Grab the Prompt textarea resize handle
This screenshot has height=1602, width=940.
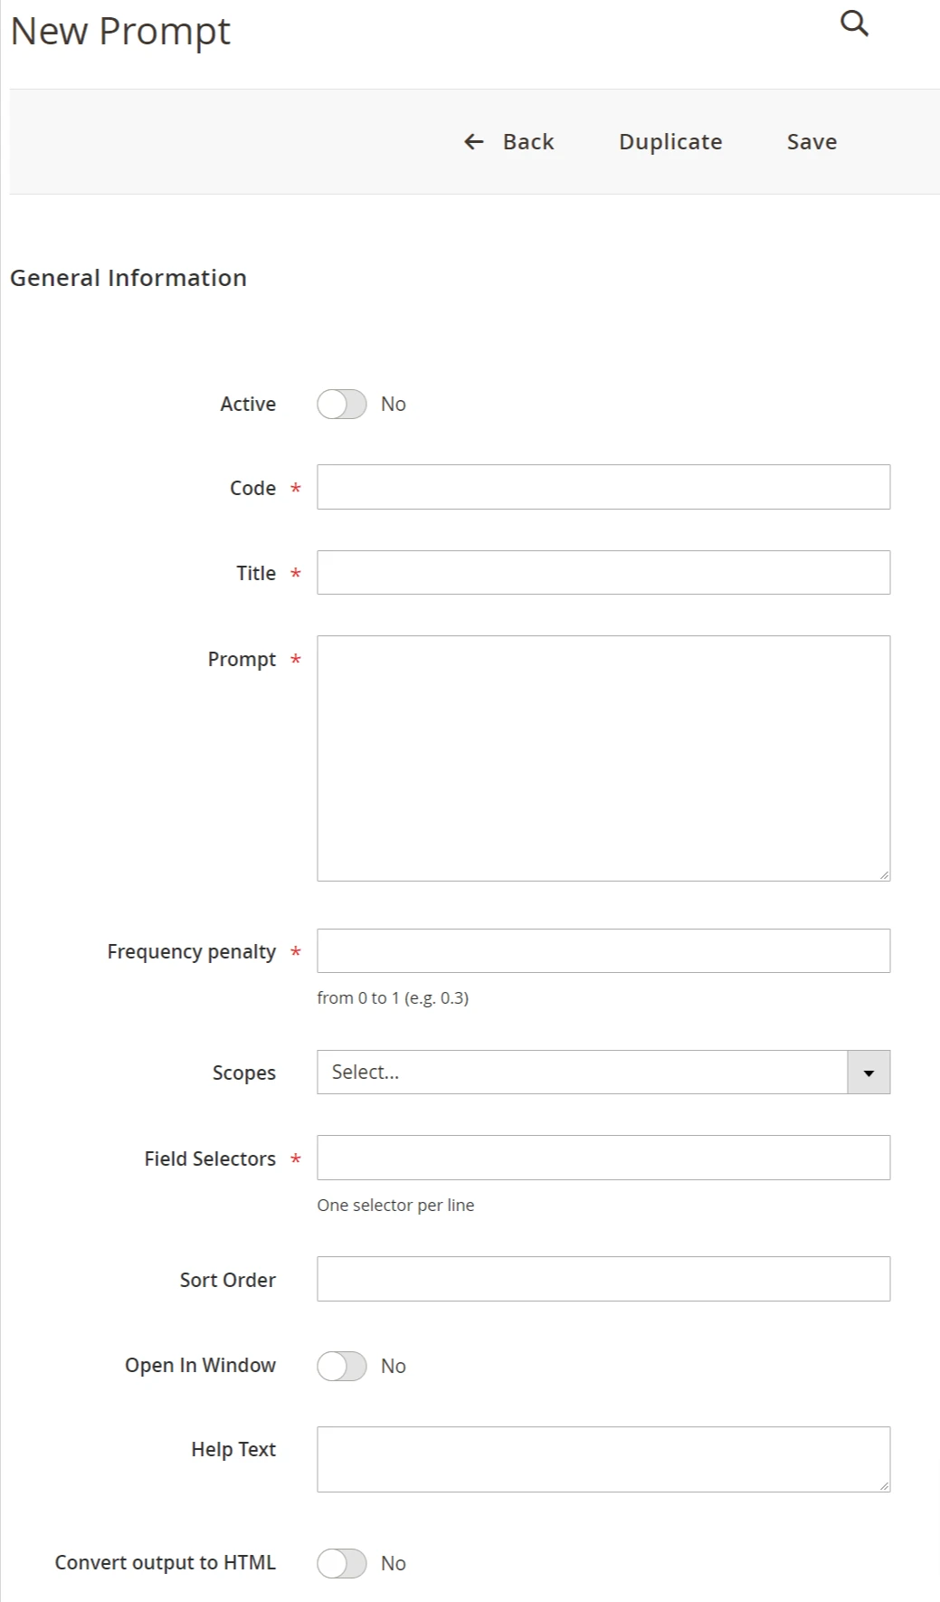tap(884, 874)
